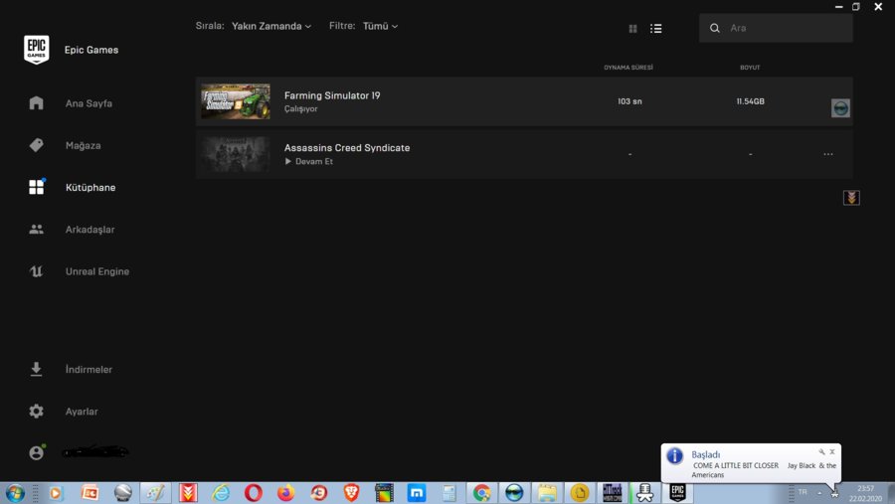Open notification balloon wrench settings
Image resolution: width=895 pixels, height=504 pixels.
point(821,451)
